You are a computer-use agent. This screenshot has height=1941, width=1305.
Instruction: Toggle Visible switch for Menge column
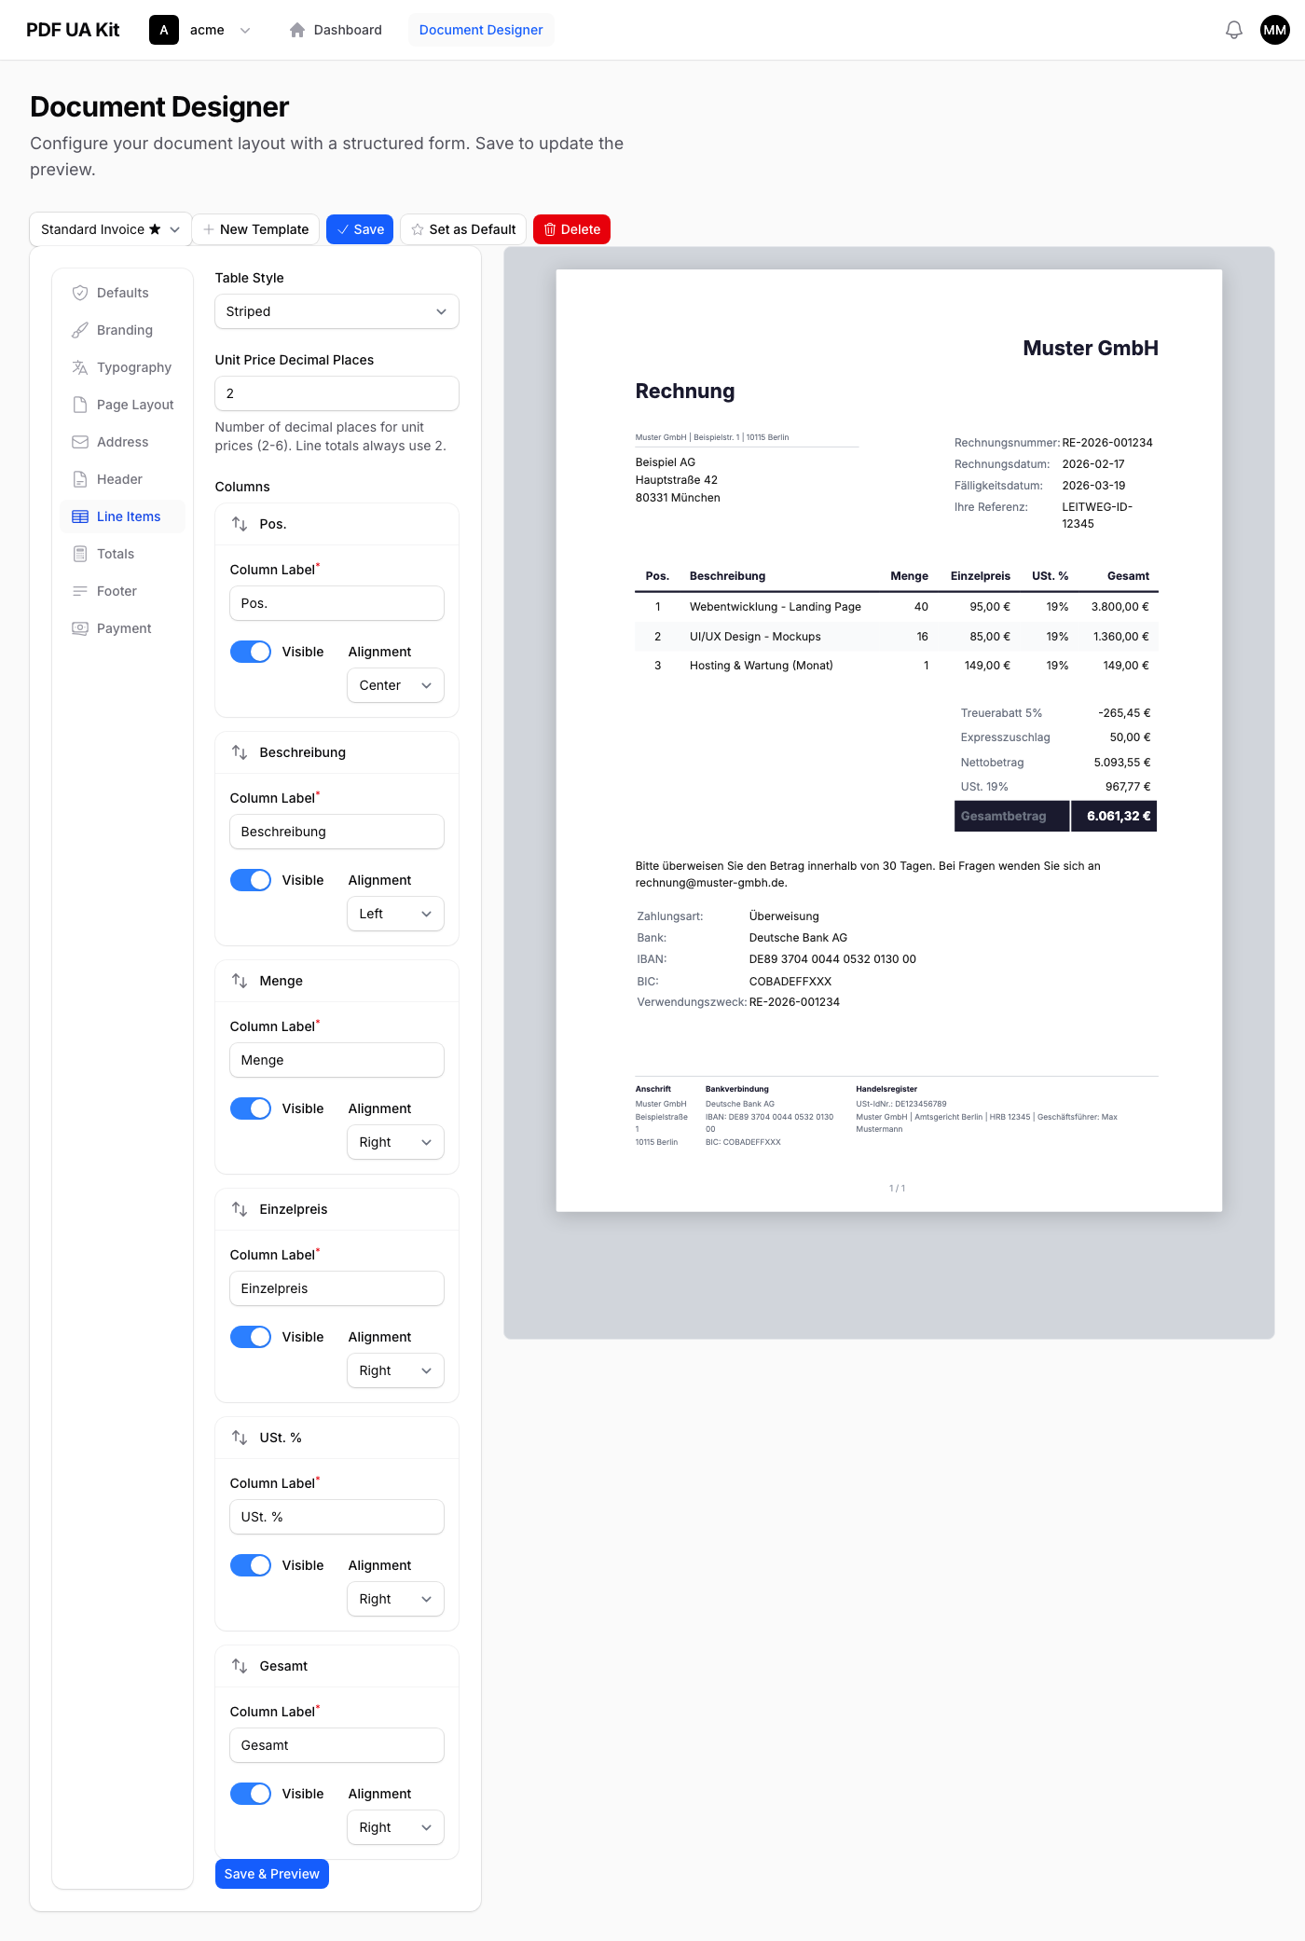point(251,1108)
